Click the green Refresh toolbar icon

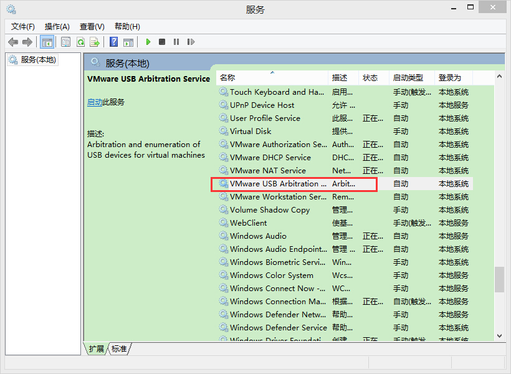click(x=80, y=42)
